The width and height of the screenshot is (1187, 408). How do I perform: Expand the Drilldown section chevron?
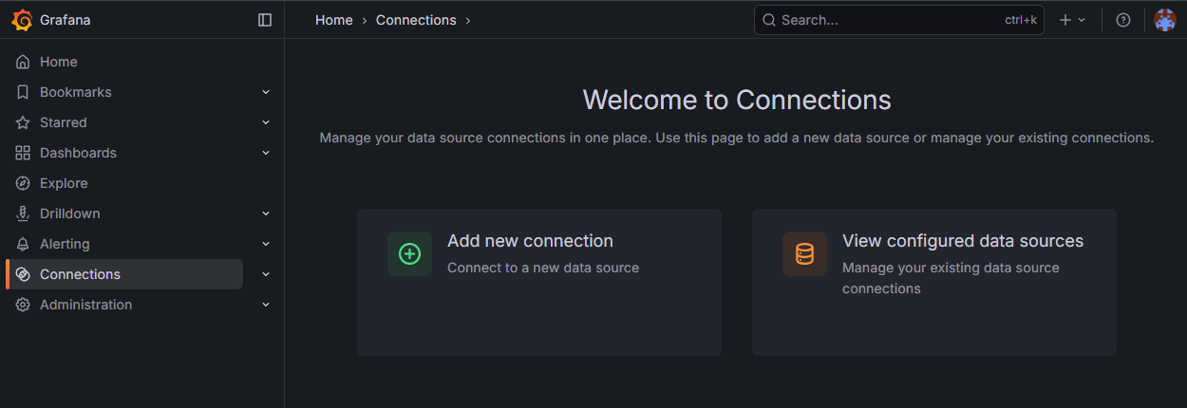click(x=266, y=213)
